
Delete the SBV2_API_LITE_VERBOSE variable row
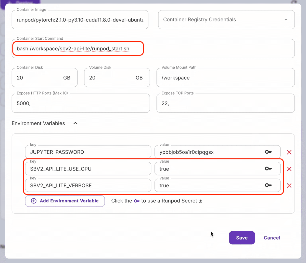pyautogui.click(x=289, y=186)
